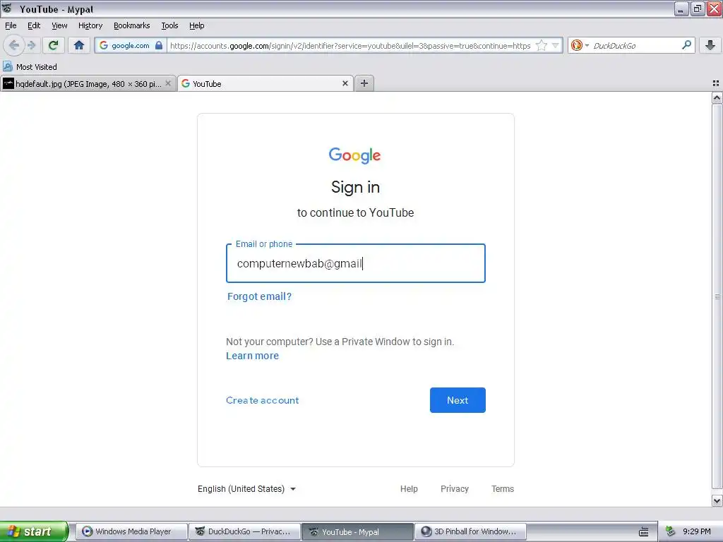Viewport: 723px width, 542px height.
Task: Click the Email or phone input field
Action: [x=356, y=263]
